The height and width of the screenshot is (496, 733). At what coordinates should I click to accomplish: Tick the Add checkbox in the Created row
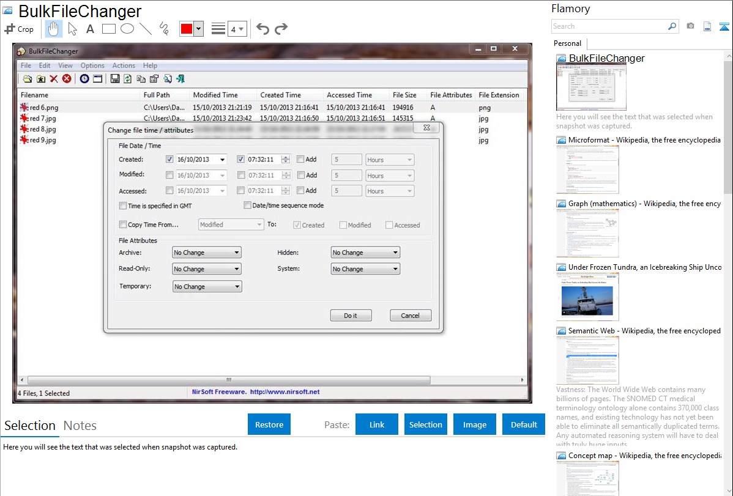(x=300, y=160)
